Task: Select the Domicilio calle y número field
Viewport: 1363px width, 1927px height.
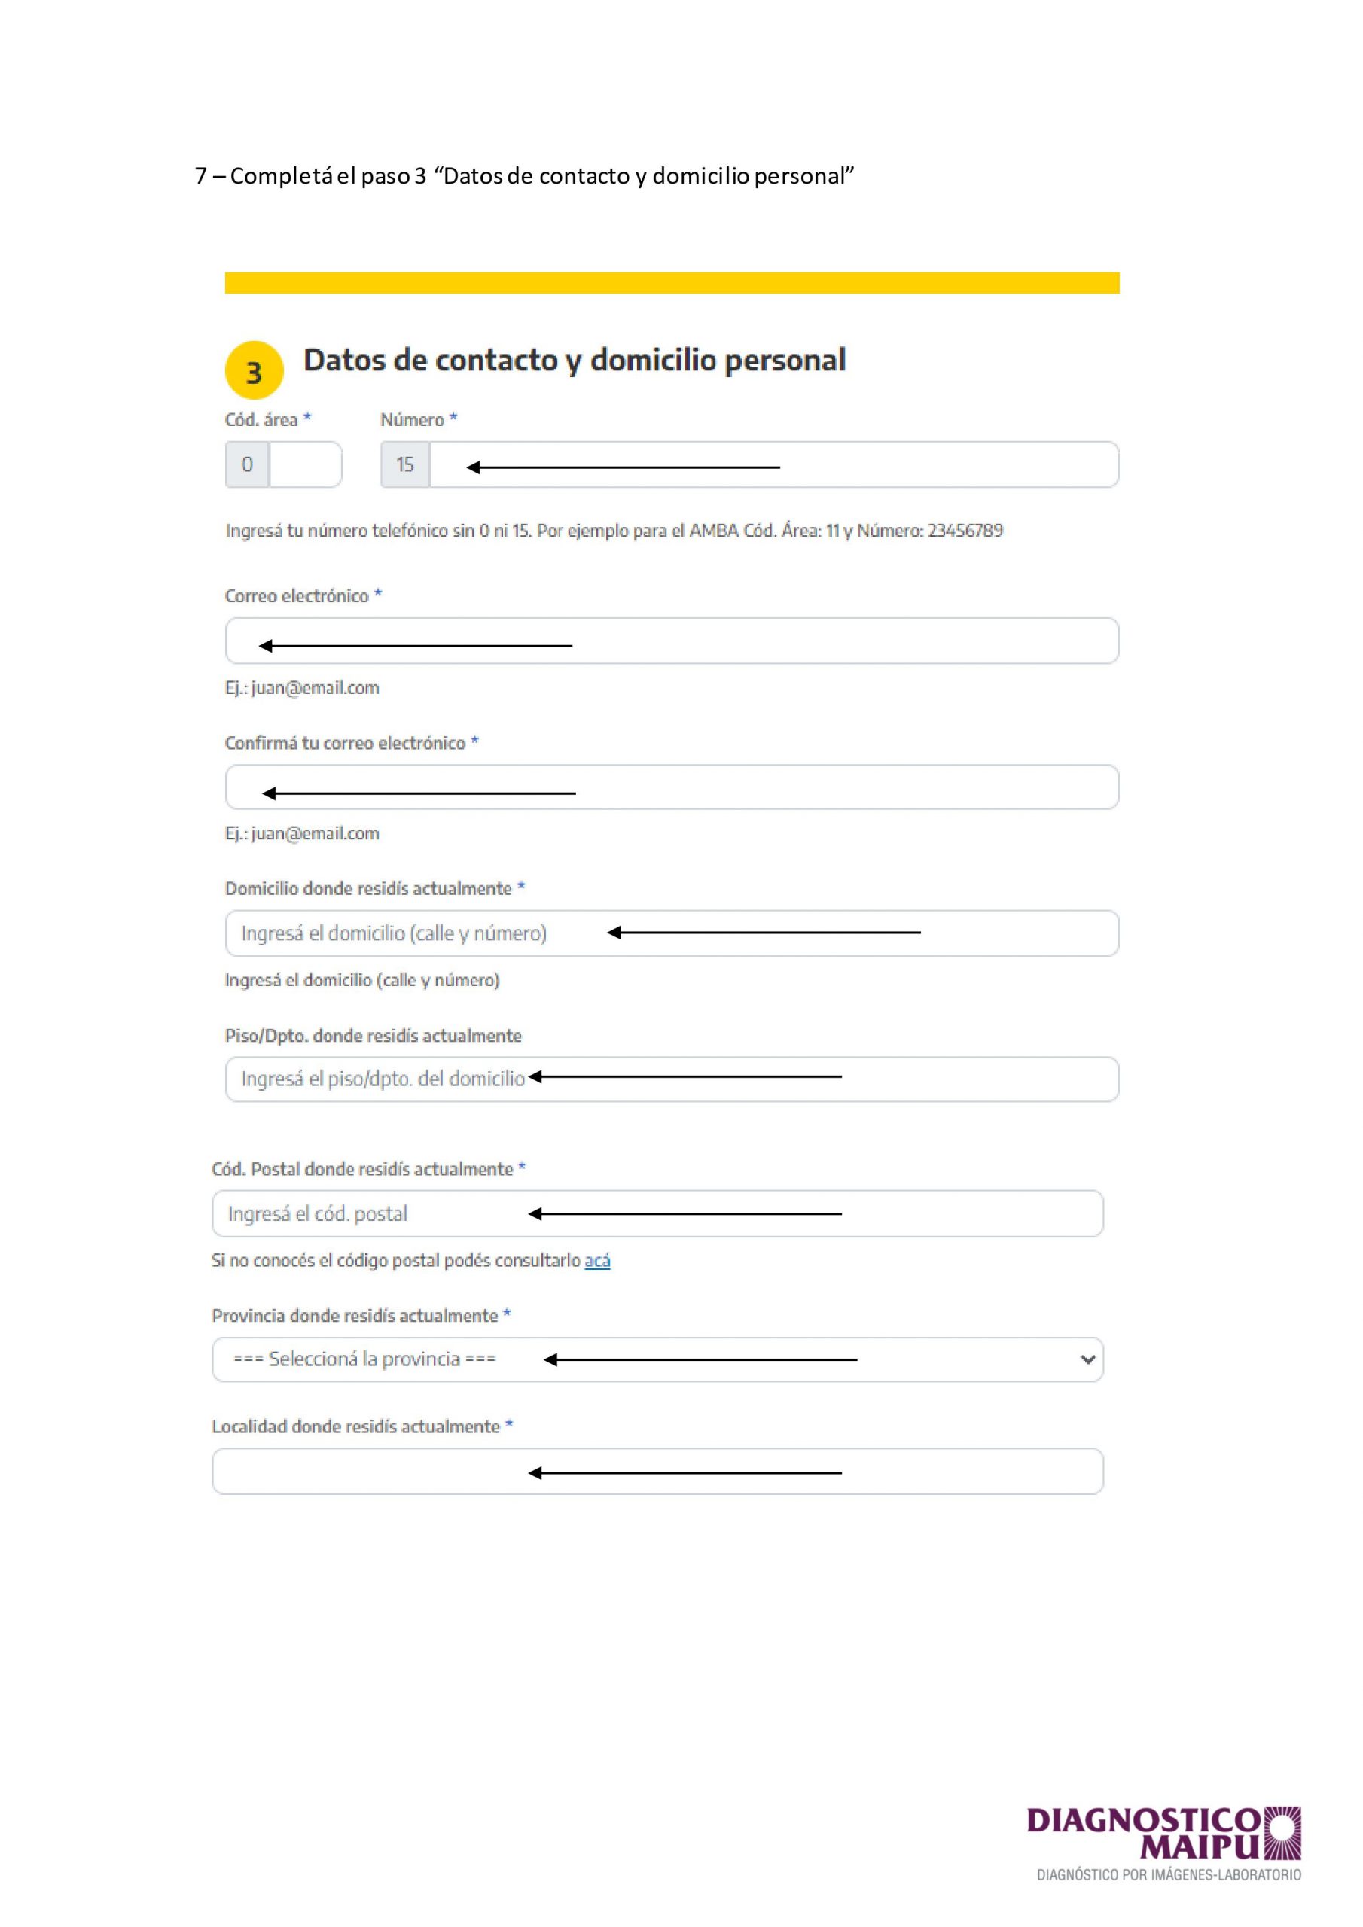Action: click(x=672, y=933)
